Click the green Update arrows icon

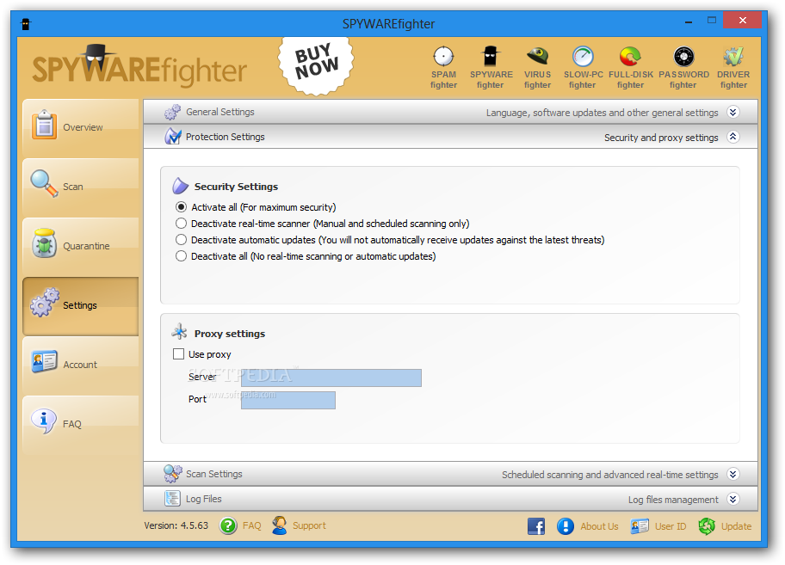(x=707, y=526)
